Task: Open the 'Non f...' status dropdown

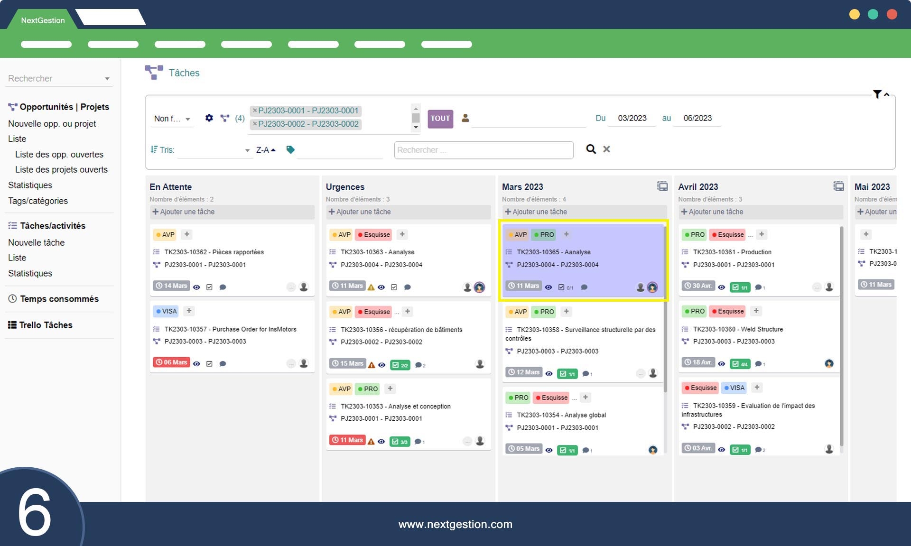Action: click(172, 119)
